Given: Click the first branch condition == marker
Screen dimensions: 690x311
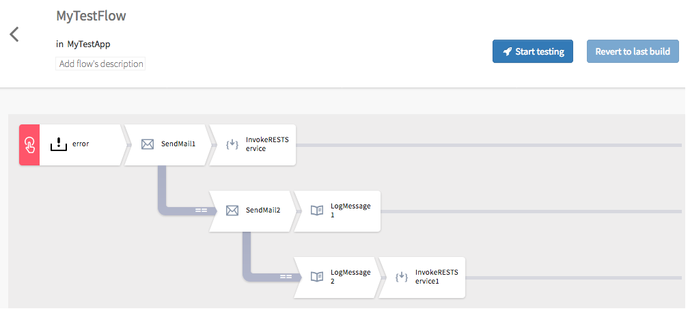Looking at the screenshot, I should point(201,211).
